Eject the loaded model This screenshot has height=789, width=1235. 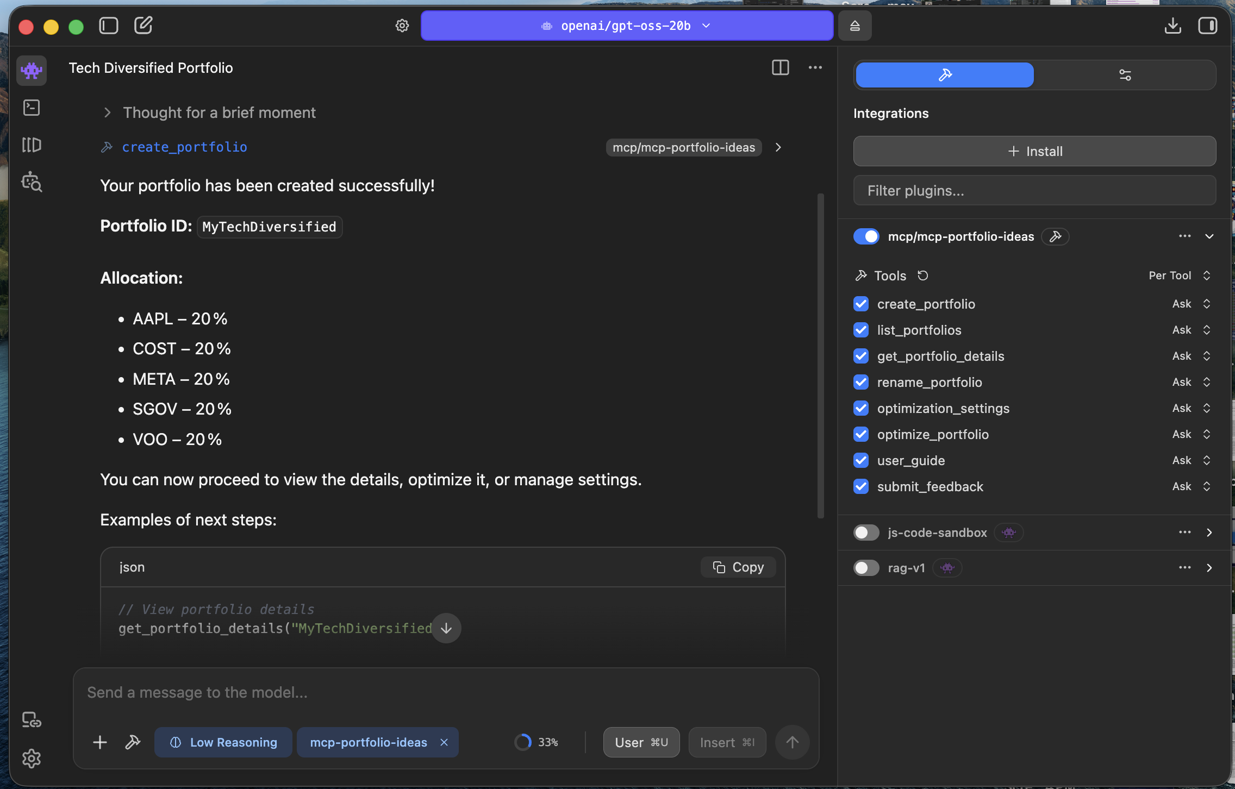(x=855, y=26)
